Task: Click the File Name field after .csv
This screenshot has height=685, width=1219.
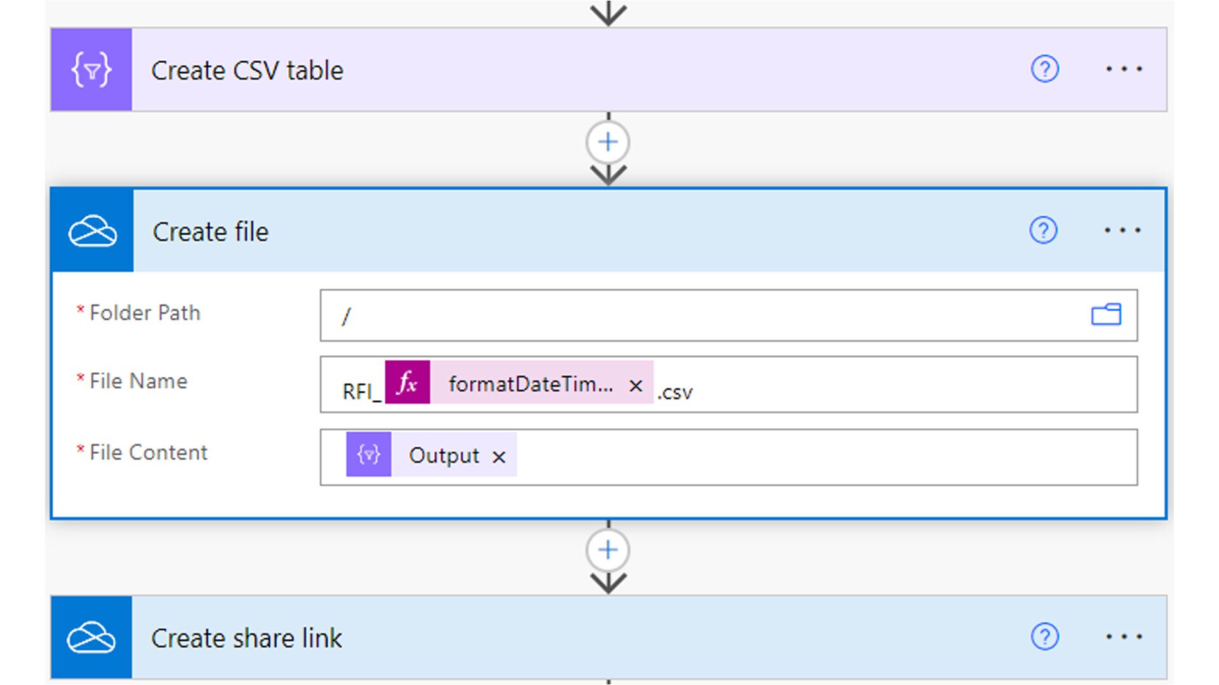Action: 889,385
